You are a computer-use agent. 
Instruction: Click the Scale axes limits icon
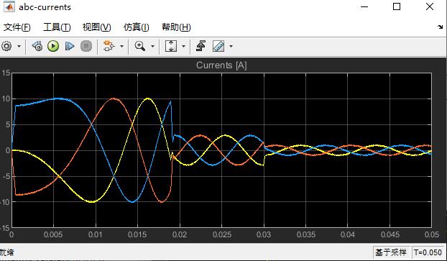(x=171, y=46)
